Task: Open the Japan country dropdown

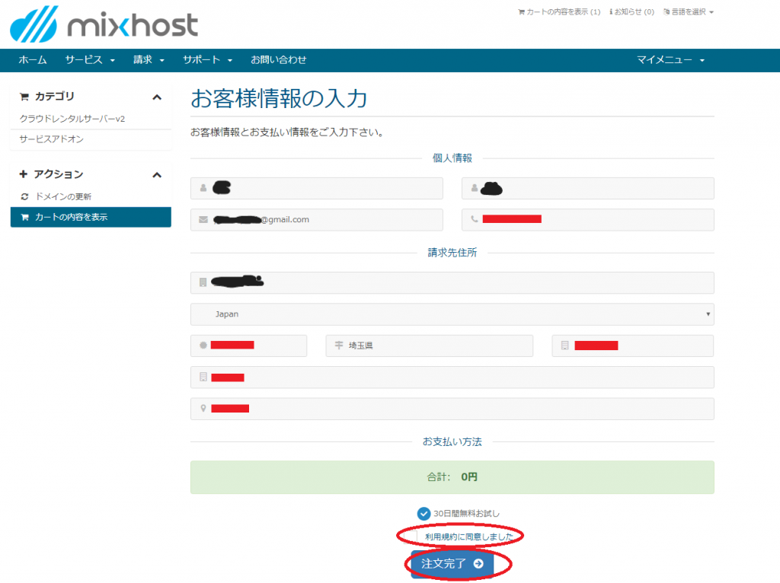Action: click(452, 314)
